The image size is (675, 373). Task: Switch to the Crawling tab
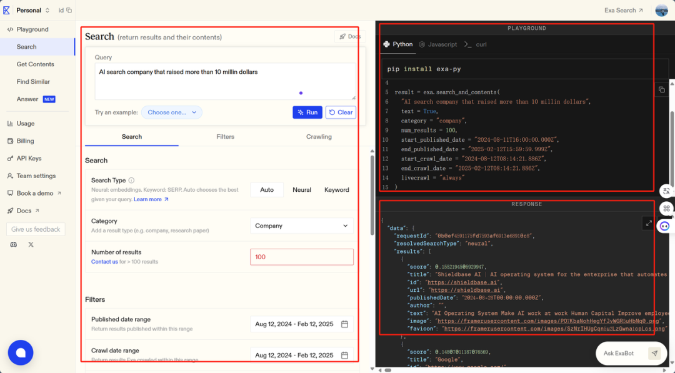coord(319,137)
